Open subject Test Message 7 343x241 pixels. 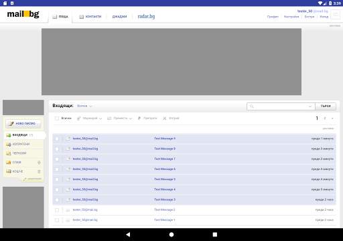coord(165,159)
